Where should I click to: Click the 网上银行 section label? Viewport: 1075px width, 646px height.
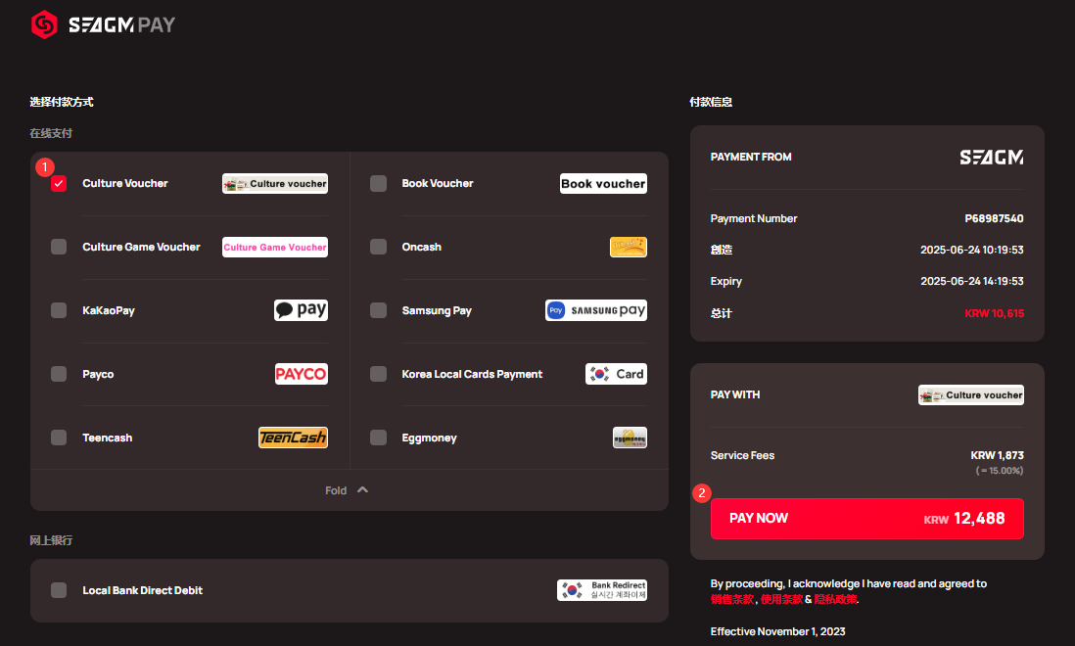coord(51,540)
